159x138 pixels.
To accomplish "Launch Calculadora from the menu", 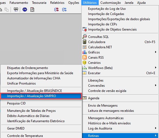I will (x=120, y=42).
